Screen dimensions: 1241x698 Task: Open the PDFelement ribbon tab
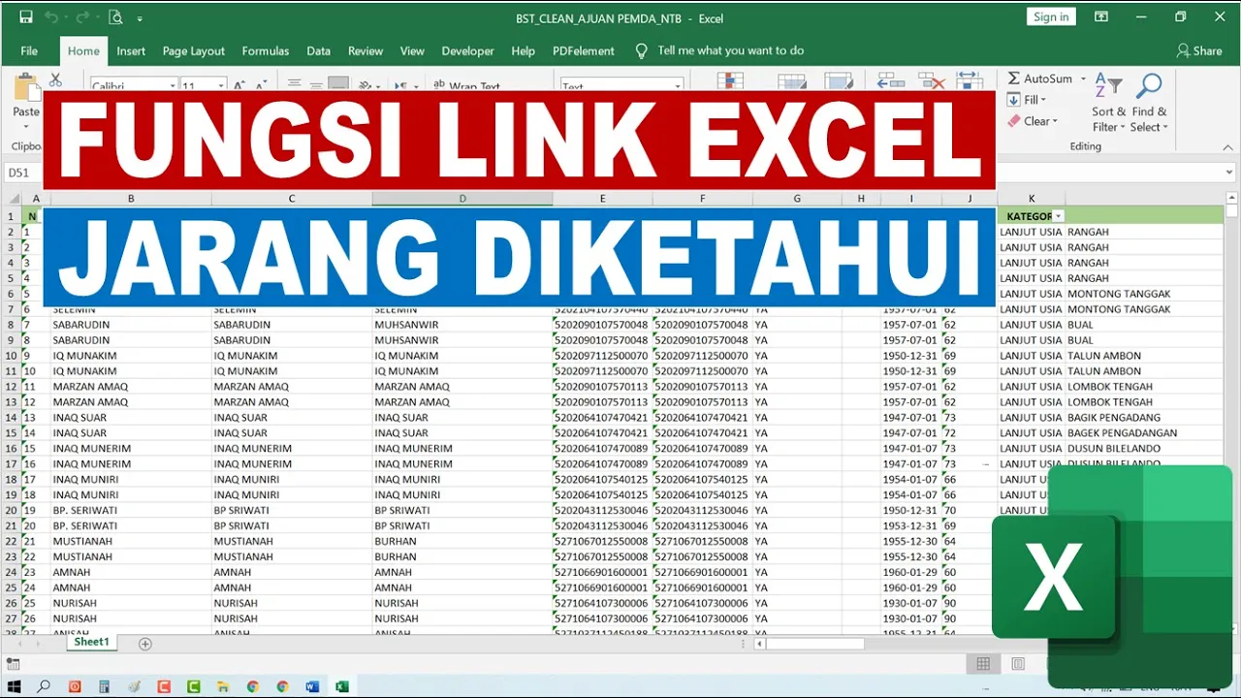pyautogui.click(x=584, y=50)
